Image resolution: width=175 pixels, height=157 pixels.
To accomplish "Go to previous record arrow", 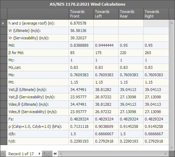I will (3, 153).
